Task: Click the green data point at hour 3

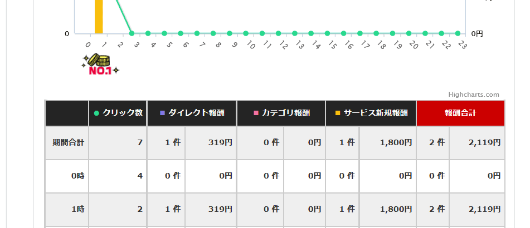Action: (132, 33)
